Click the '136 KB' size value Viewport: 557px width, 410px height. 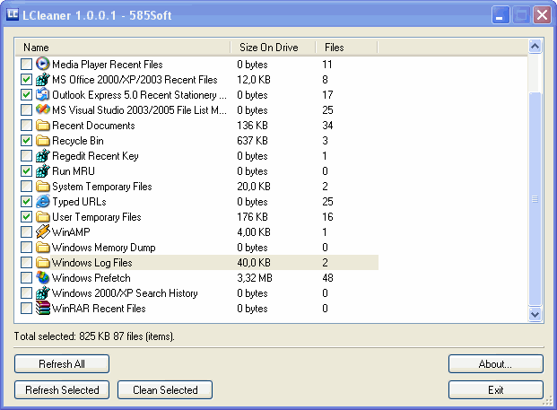point(252,126)
